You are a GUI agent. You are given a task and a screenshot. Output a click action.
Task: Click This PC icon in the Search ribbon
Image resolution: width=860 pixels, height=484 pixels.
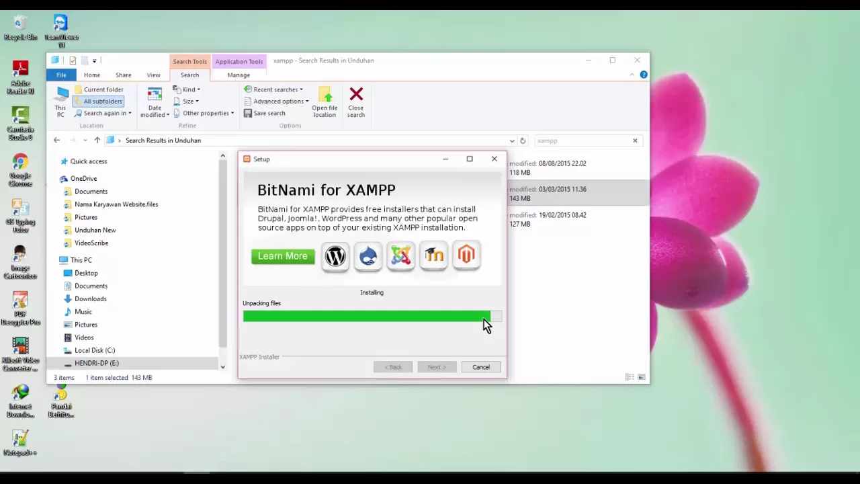pos(61,102)
